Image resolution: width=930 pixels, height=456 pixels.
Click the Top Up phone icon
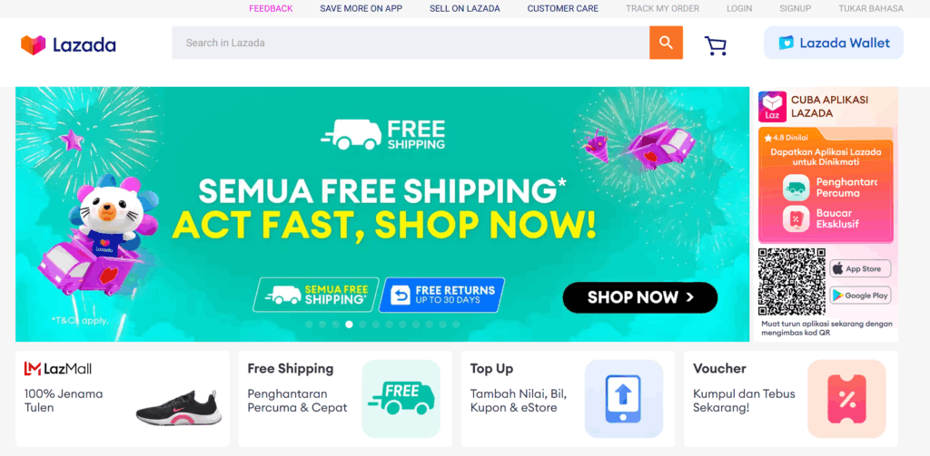click(623, 399)
